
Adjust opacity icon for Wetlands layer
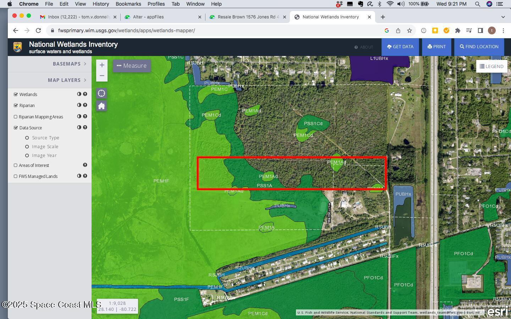[x=79, y=94]
